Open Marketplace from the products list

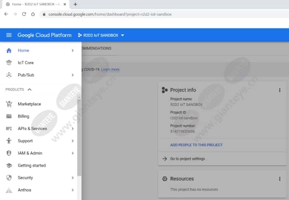coord(29,104)
